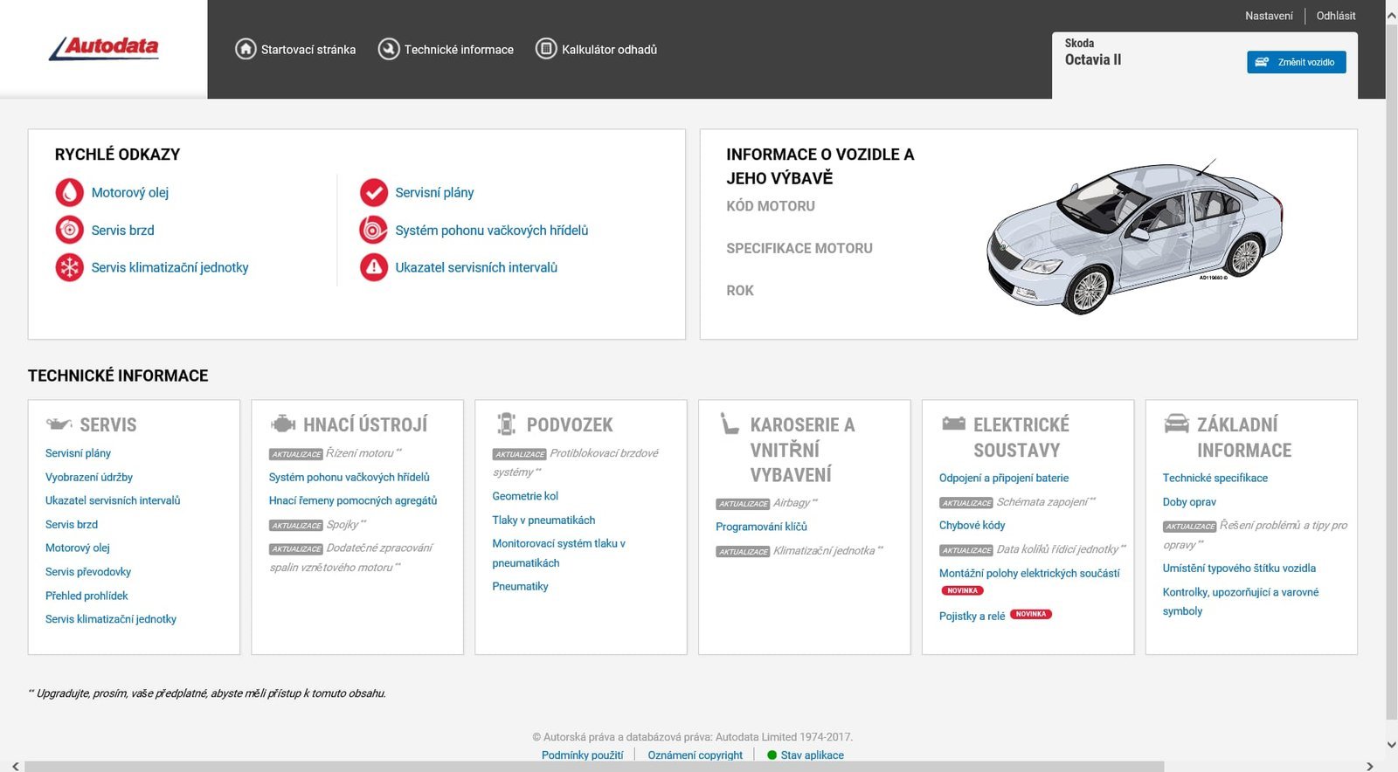
Task: Click the vertical scrollbar down arrow
Action: click(1391, 745)
